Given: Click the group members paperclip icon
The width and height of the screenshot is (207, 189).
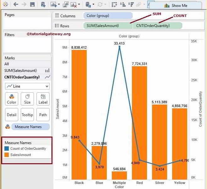Looking at the screenshot, I should 139,5.
